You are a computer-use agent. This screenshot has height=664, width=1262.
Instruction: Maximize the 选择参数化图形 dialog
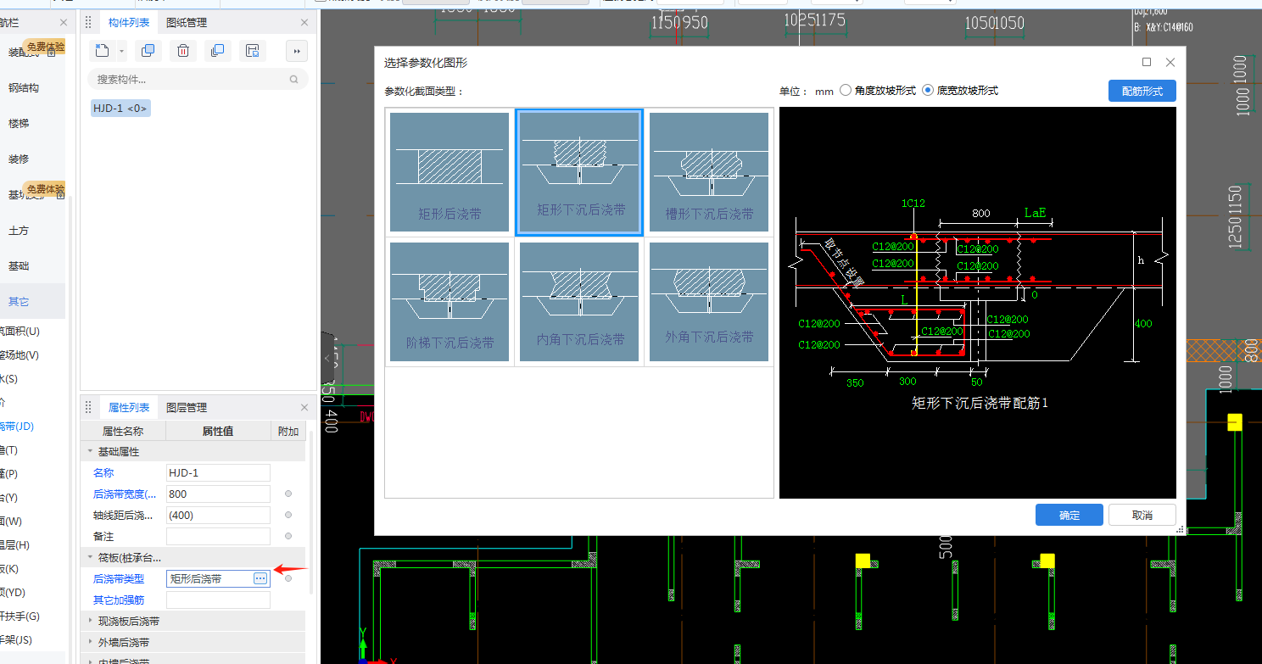coord(1147,62)
